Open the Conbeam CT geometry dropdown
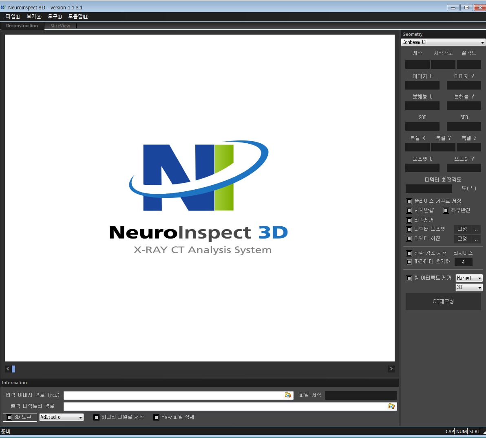Screen dimensions: 486x438 click(443, 42)
